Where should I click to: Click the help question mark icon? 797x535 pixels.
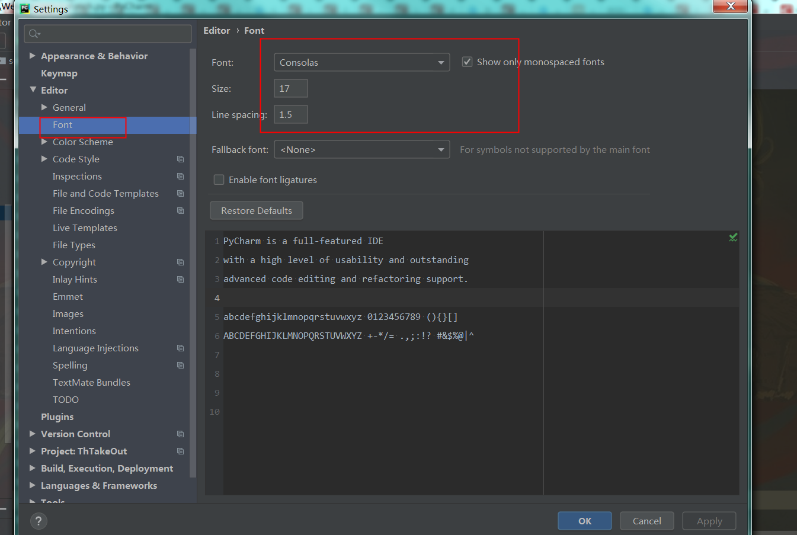pyautogui.click(x=38, y=521)
